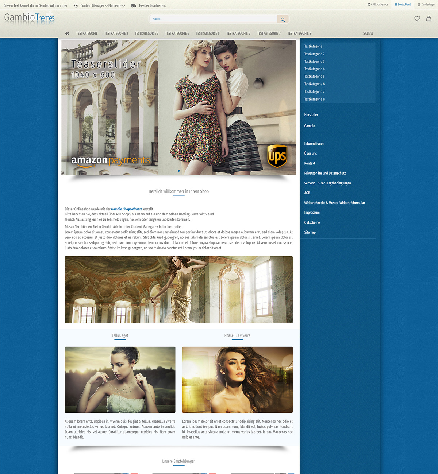Viewport: 438px width, 474px height.
Task: Open the SALE % menu item
Action: (368, 34)
